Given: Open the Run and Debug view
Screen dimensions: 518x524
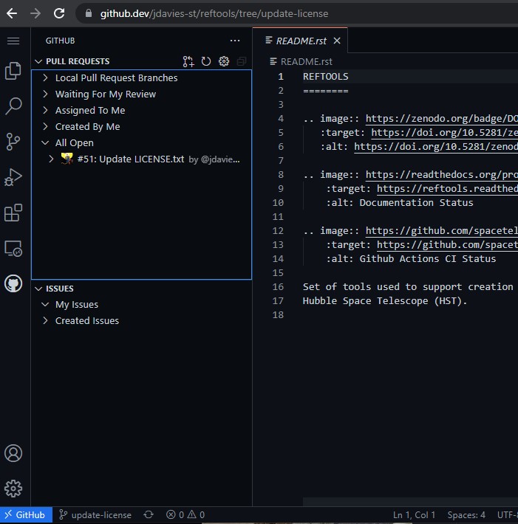Looking at the screenshot, I should (x=13, y=177).
